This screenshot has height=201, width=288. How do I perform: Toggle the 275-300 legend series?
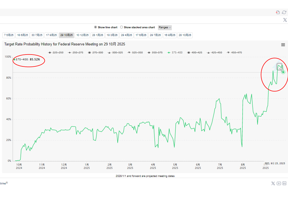(95, 53)
